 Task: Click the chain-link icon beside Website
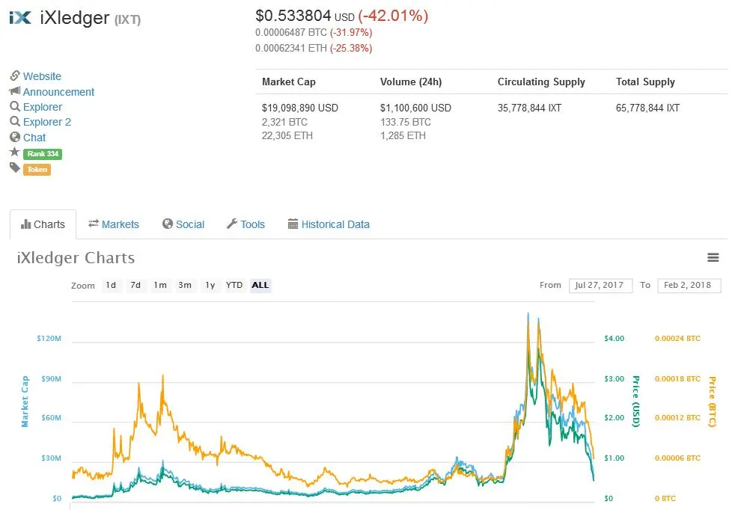pos(15,76)
